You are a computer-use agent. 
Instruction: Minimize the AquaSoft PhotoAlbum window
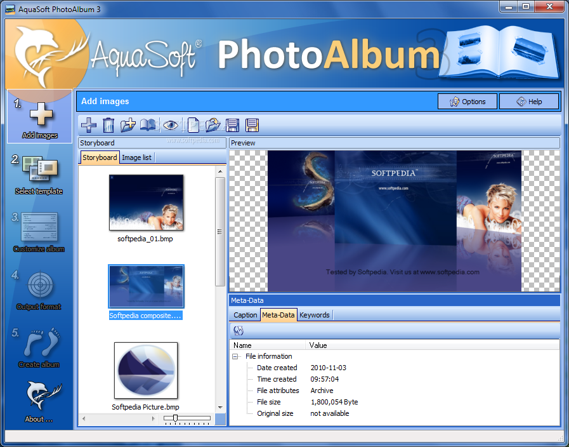coord(509,7)
